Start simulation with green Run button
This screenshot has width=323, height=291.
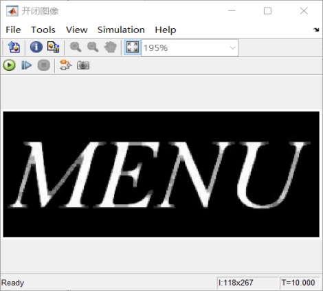click(x=10, y=65)
